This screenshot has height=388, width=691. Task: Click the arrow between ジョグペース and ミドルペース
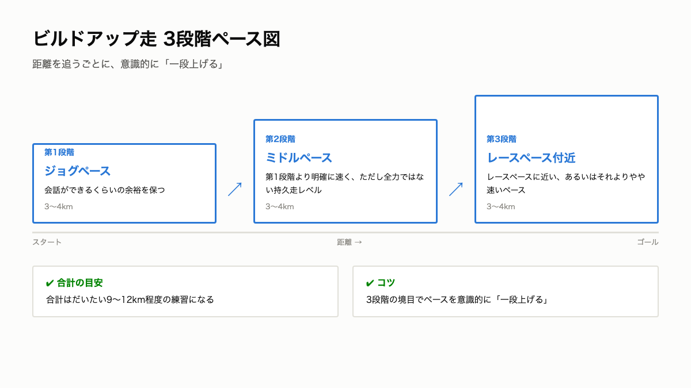tap(235, 189)
